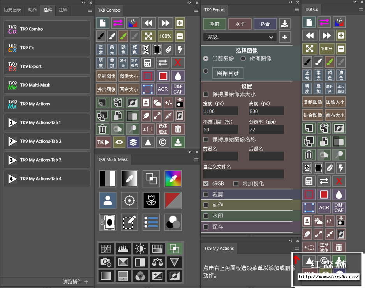Viewport: 365px width, 288px height.
Task: Click the eye icon in TK9 Combo panel
Action: pos(119,142)
